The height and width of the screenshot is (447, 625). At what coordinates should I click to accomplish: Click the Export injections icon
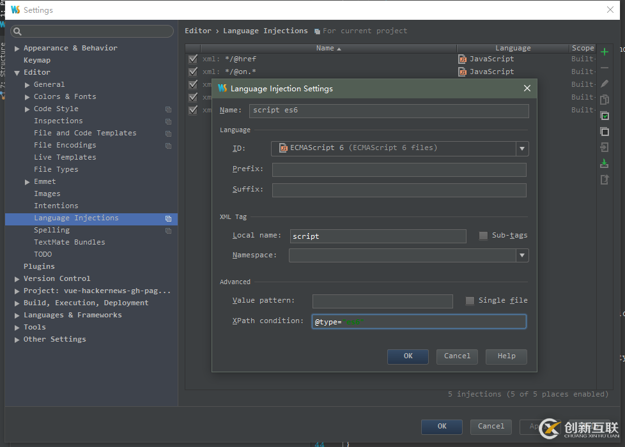click(605, 179)
